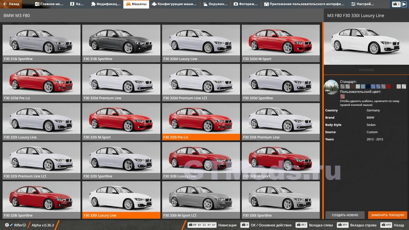
Task: Select the F30 328i Sportline thumbnail
Action: [x=41, y=200]
